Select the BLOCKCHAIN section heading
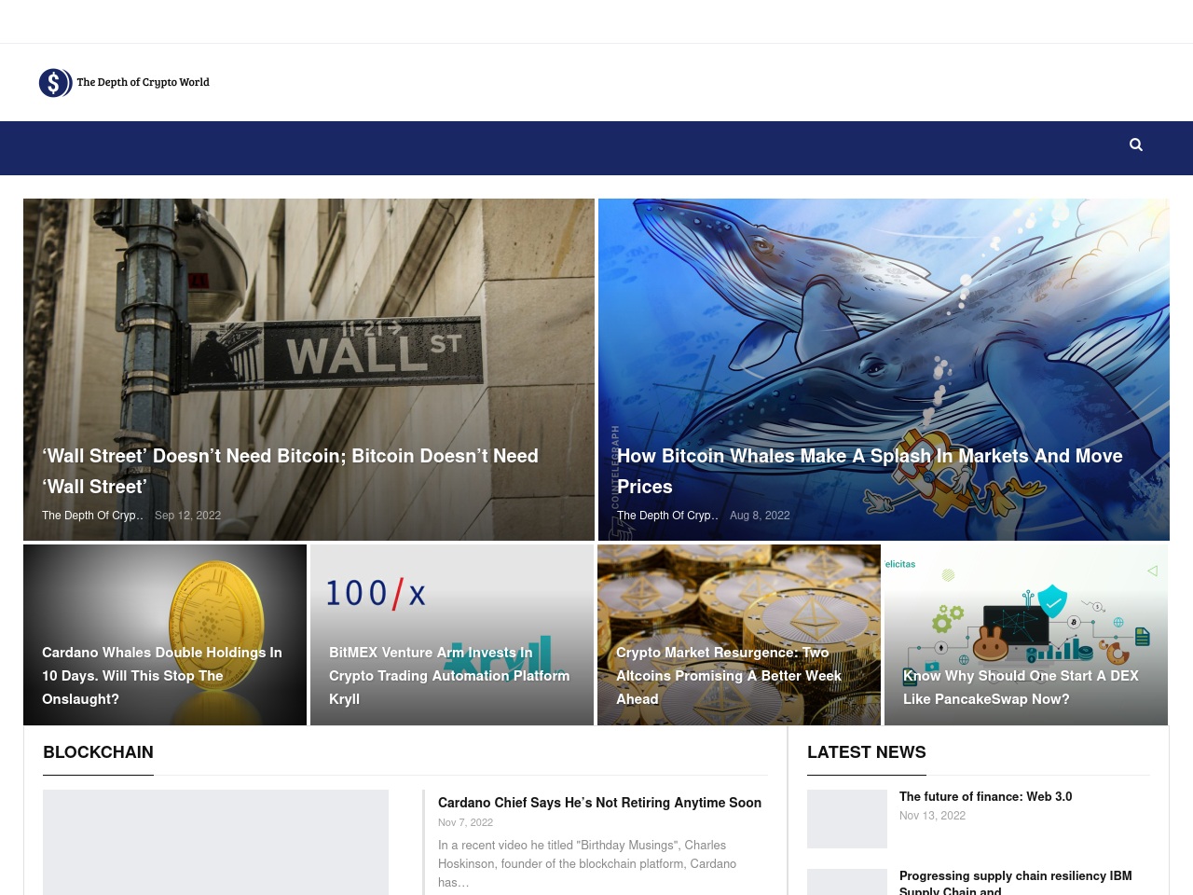The width and height of the screenshot is (1193, 895). 98,752
